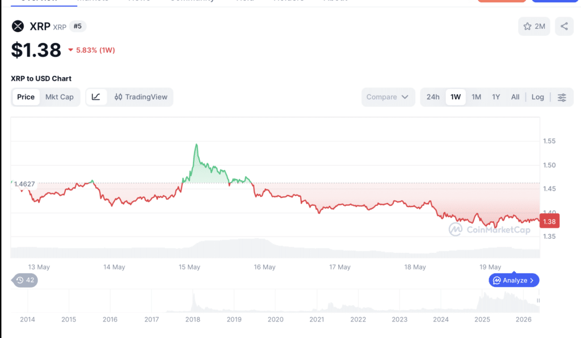Screen dimensions: 581x338
Task: Click the 13 May date label
Action: coord(39,267)
